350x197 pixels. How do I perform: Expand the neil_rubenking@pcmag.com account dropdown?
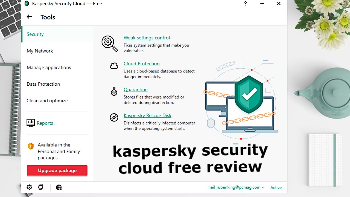(237, 187)
